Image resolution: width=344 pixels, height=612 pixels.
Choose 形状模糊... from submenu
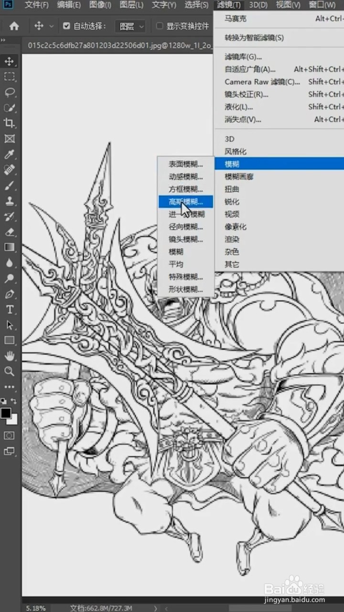pyautogui.click(x=186, y=289)
